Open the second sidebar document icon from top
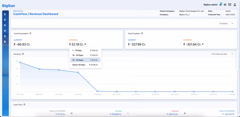The image size is (240, 117). click(5, 20)
